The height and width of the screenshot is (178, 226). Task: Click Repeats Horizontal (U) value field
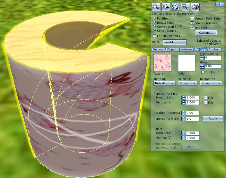coord(193,98)
